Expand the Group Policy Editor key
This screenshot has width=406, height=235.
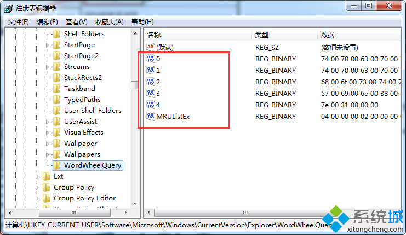coord(37,198)
